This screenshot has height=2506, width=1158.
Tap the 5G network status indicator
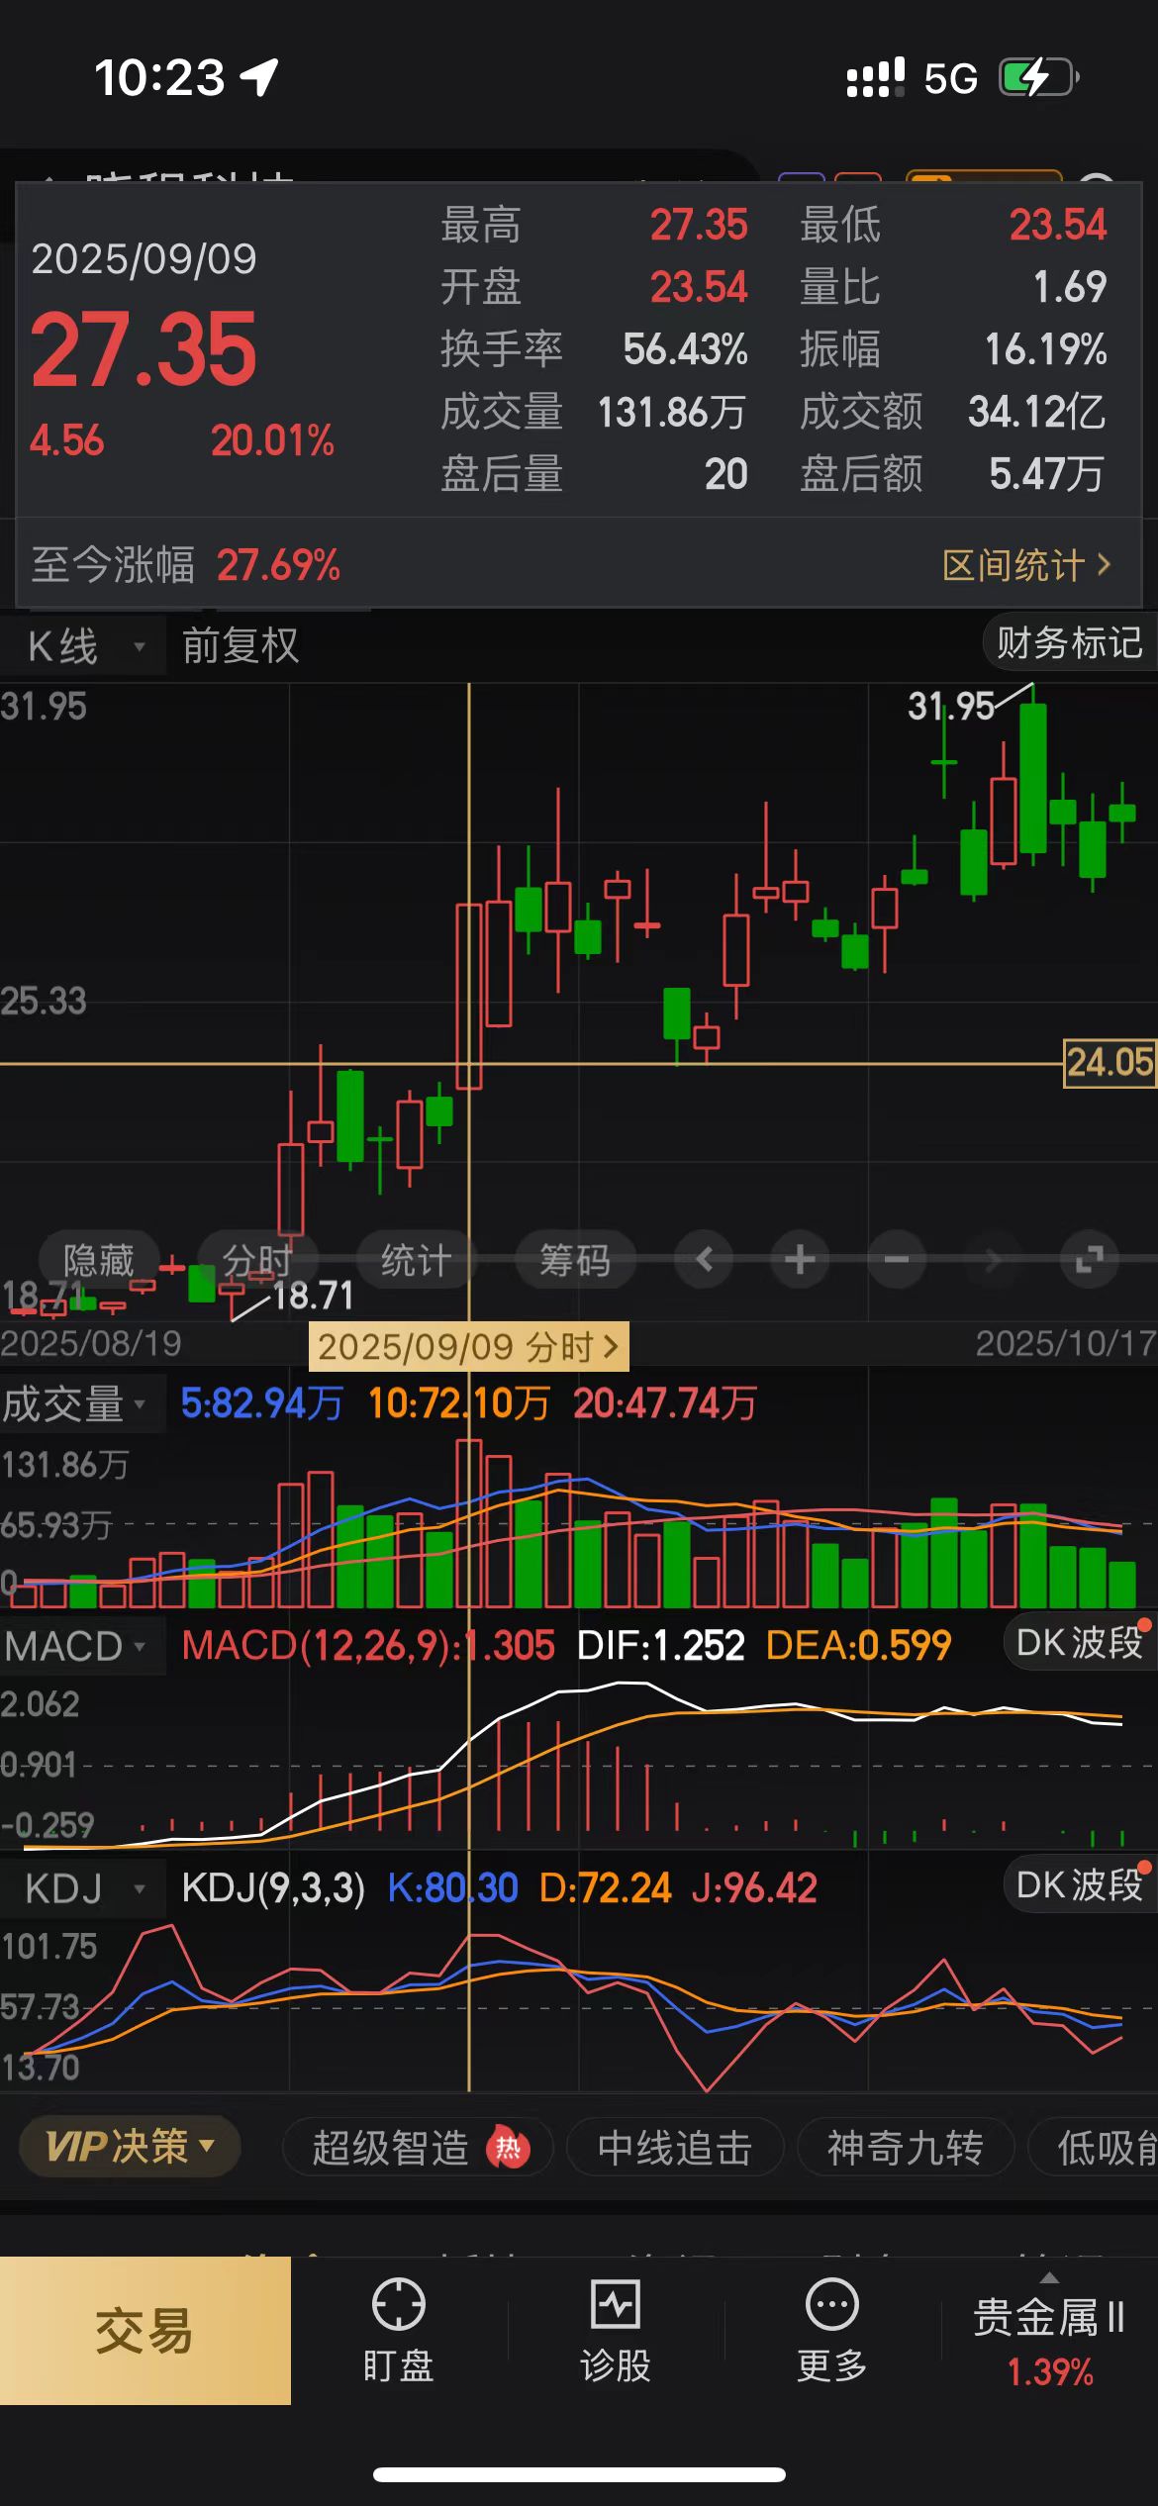(x=950, y=78)
